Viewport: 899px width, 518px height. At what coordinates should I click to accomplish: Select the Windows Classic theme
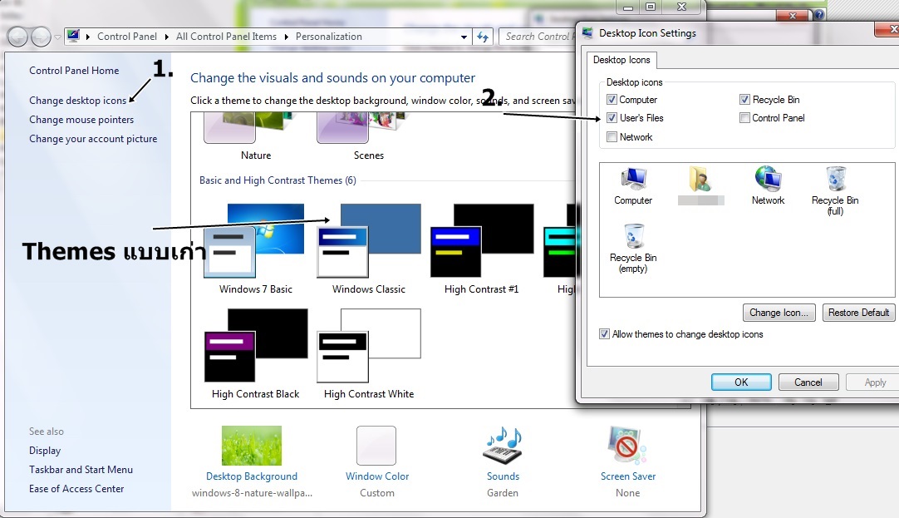pyautogui.click(x=369, y=249)
